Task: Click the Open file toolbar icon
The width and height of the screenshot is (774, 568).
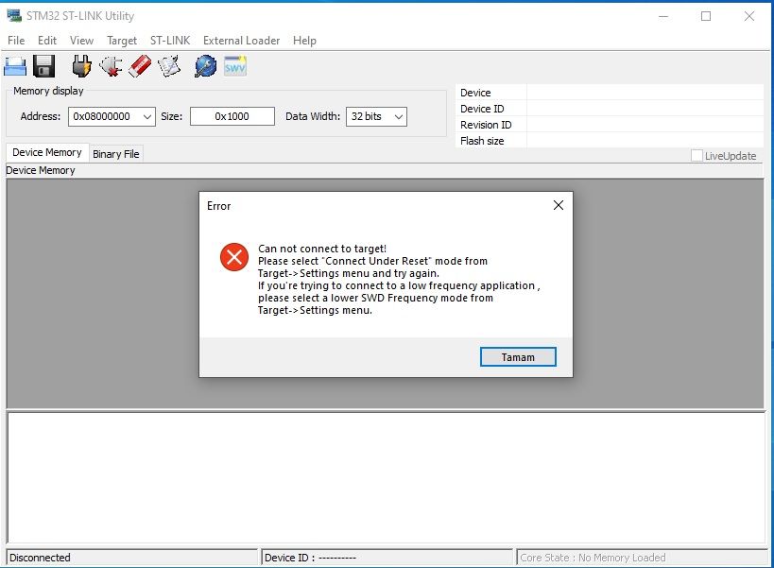Action: click(15, 66)
